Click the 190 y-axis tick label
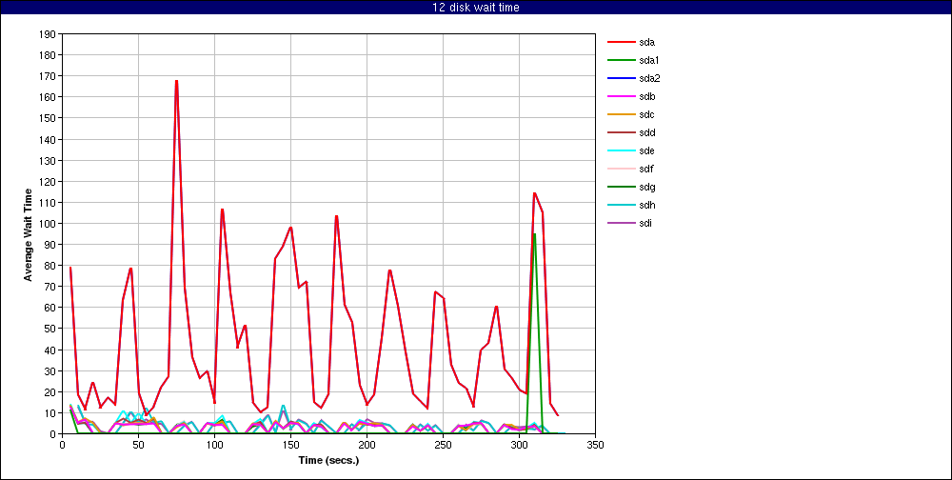Image resolution: width=952 pixels, height=480 pixels. point(48,34)
